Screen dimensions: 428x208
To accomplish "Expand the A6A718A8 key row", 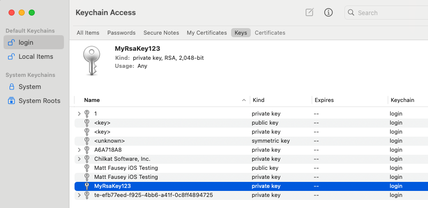I will click(79, 150).
